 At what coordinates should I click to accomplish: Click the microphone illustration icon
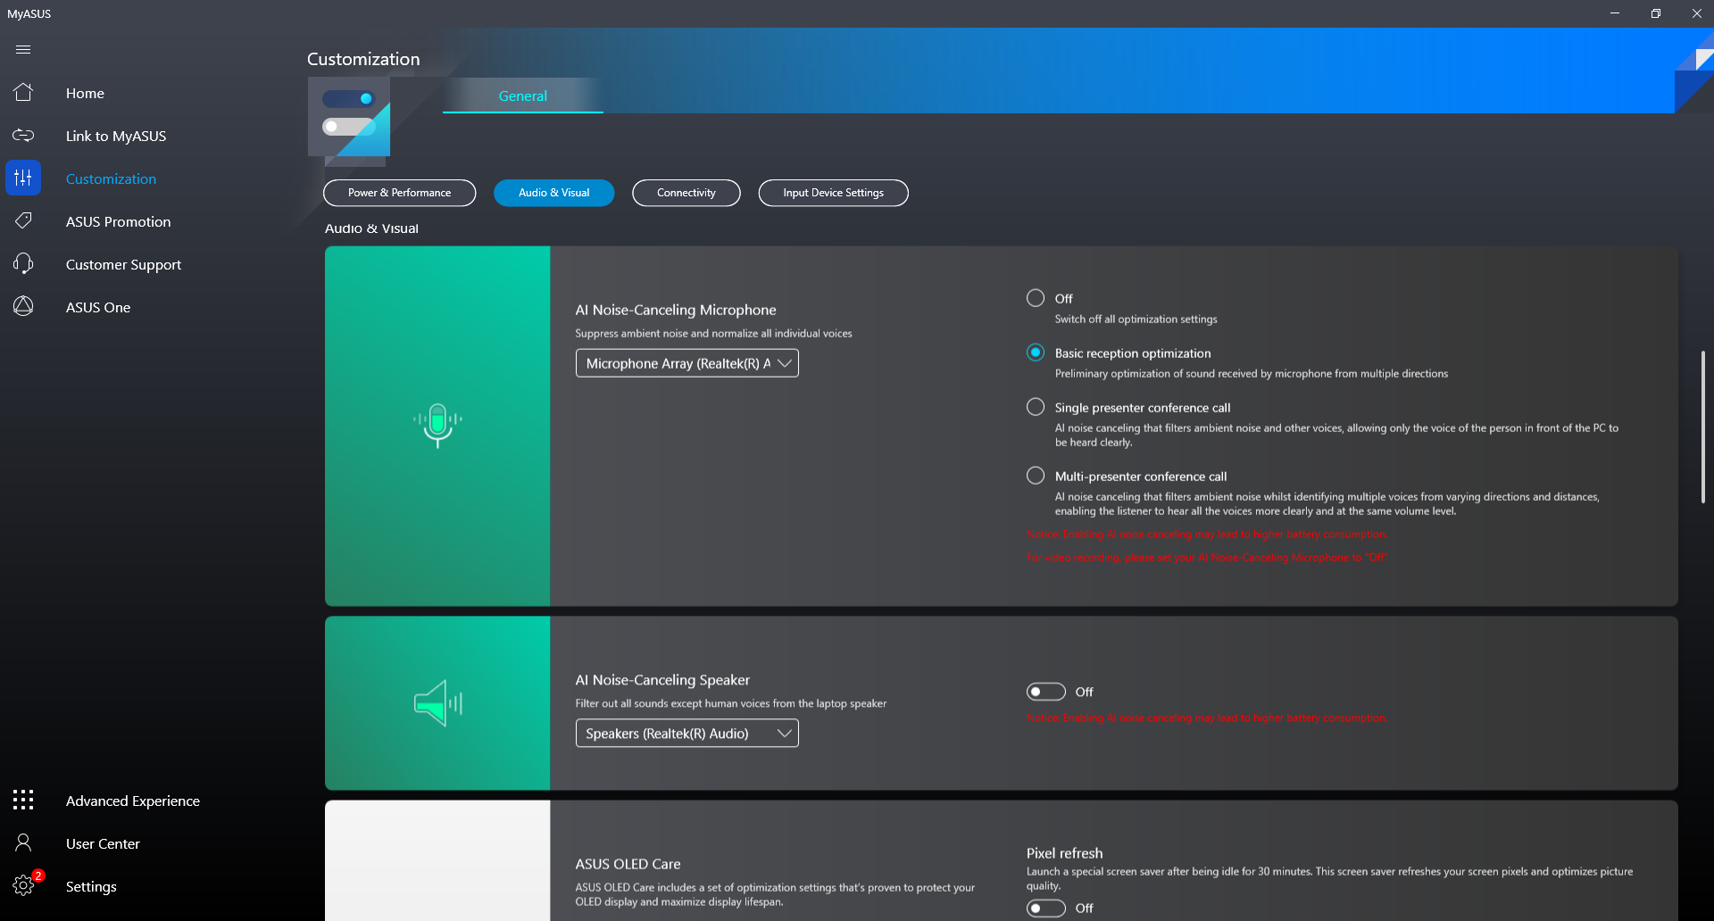click(x=437, y=426)
